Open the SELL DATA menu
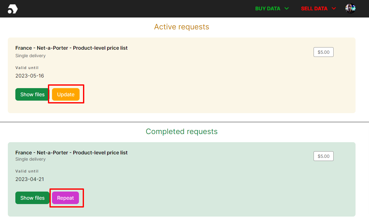This screenshot has width=369, height=220. click(314, 9)
